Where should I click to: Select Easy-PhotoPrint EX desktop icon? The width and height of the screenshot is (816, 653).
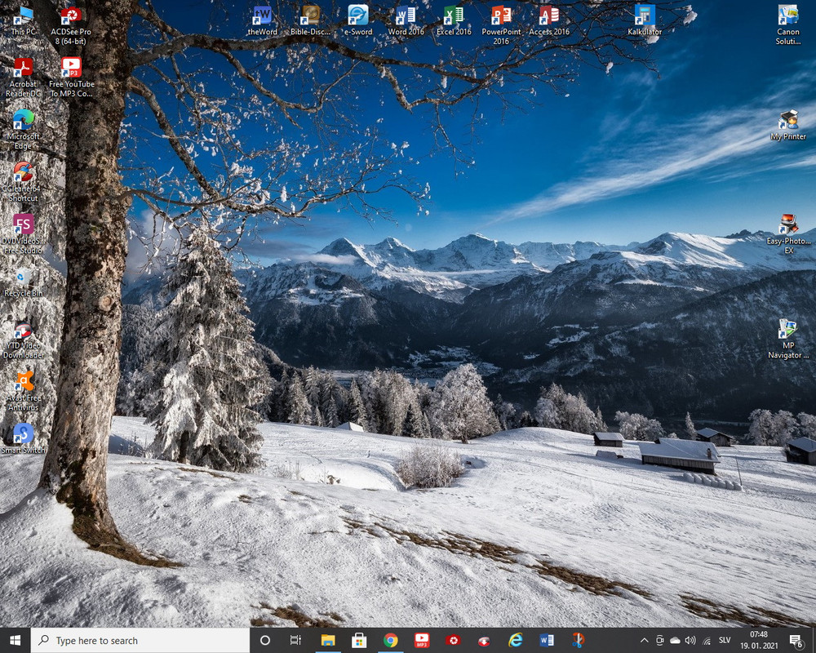pyautogui.click(x=788, y=234)
